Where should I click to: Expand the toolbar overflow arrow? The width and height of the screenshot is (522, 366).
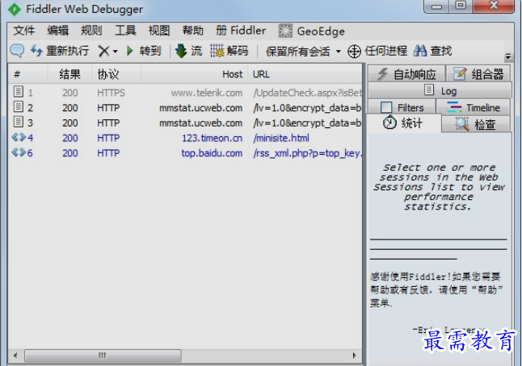click(508, 56)
